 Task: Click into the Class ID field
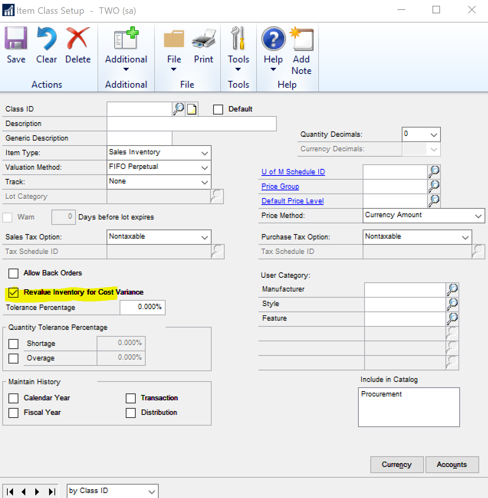tap(140, 109)
